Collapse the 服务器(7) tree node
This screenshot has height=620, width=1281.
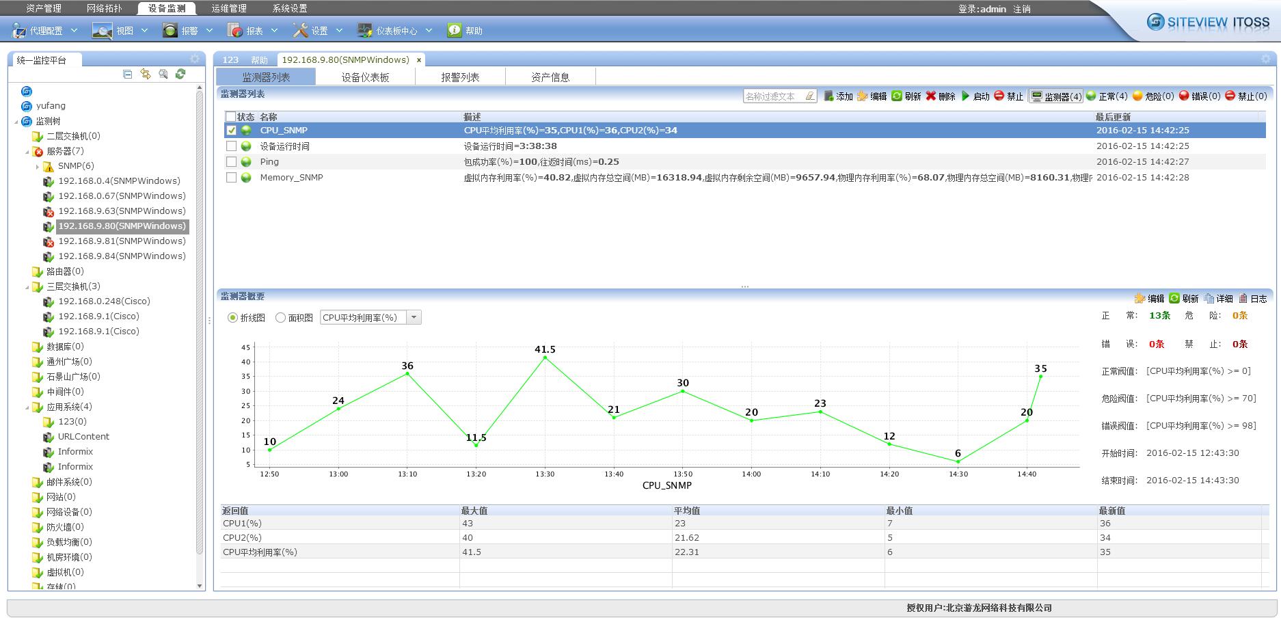tap(27, 151)
